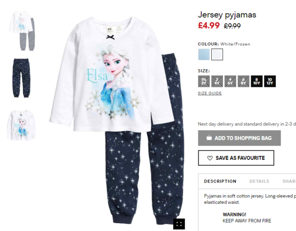Click the heart icon in Save as Favourite
The image size is (296, 231).
tap(210, 158)
